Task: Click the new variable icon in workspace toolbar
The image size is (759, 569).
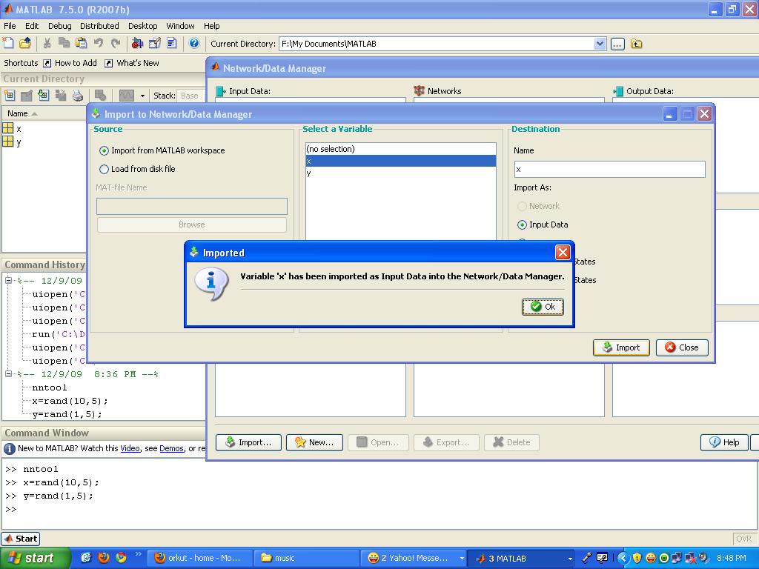Action: 9,96
